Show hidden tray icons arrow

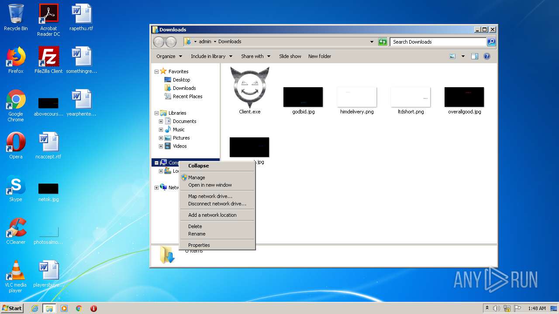487,308
